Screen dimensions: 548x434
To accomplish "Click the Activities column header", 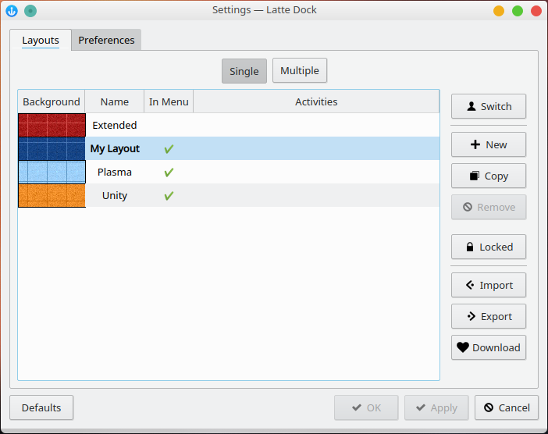I will tap(316, 101).
